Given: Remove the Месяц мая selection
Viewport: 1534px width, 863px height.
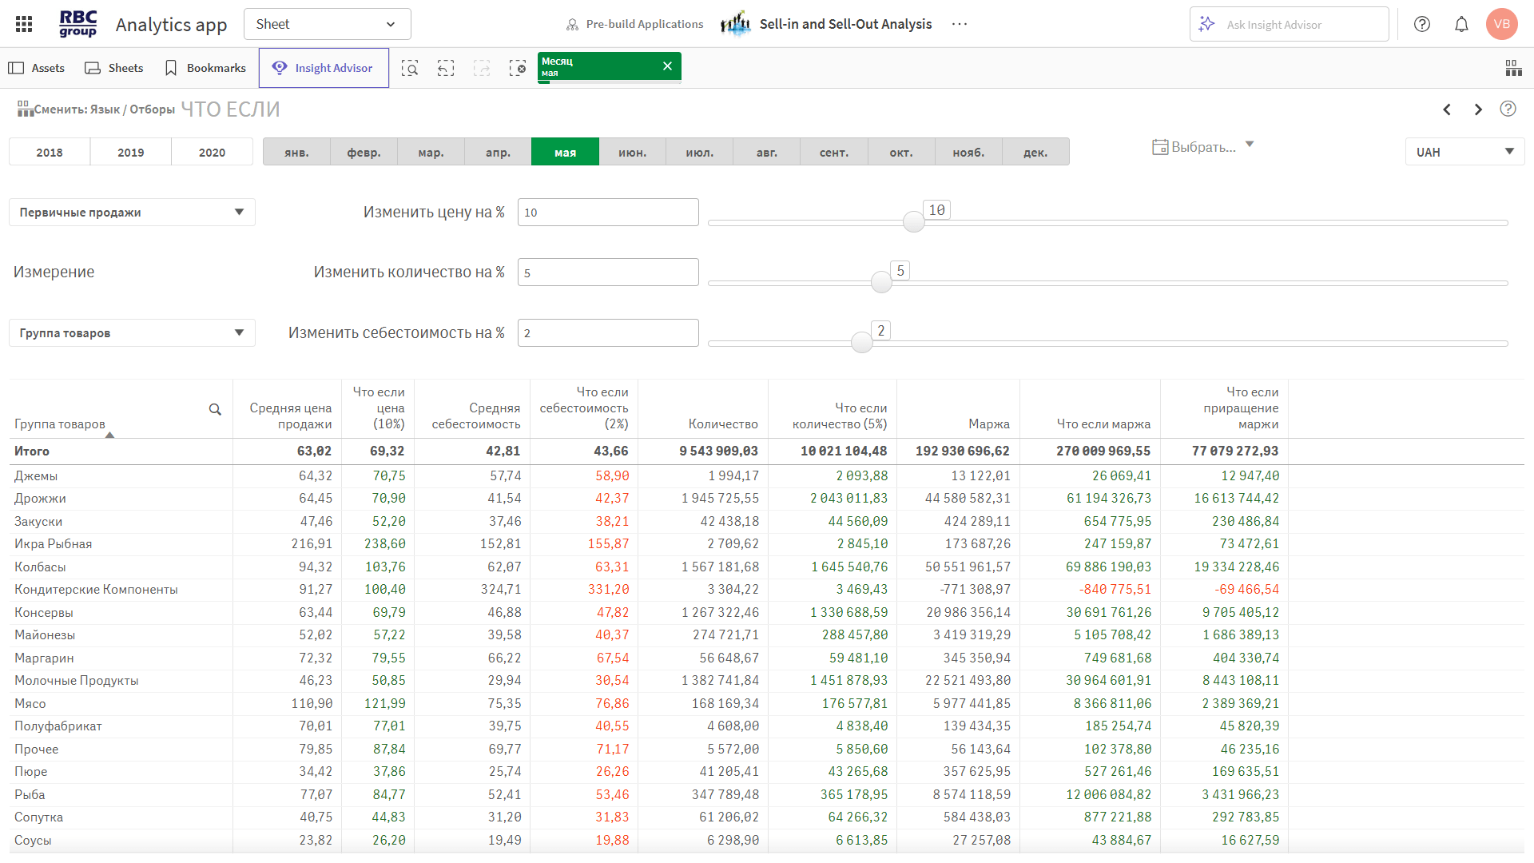Looking at the screenshot, I should [667, 66].
